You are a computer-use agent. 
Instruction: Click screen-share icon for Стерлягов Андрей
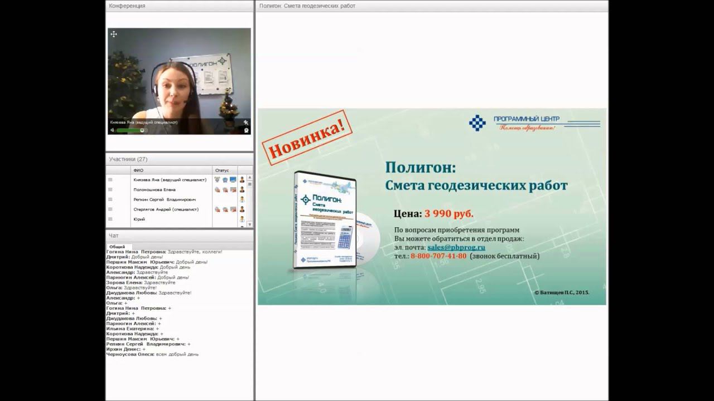233,209
